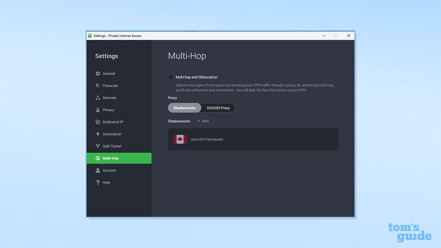This screenshot has width=441, height=248.
Task: Select the Auto (CA Vancouver) location row
Action: 253,139
